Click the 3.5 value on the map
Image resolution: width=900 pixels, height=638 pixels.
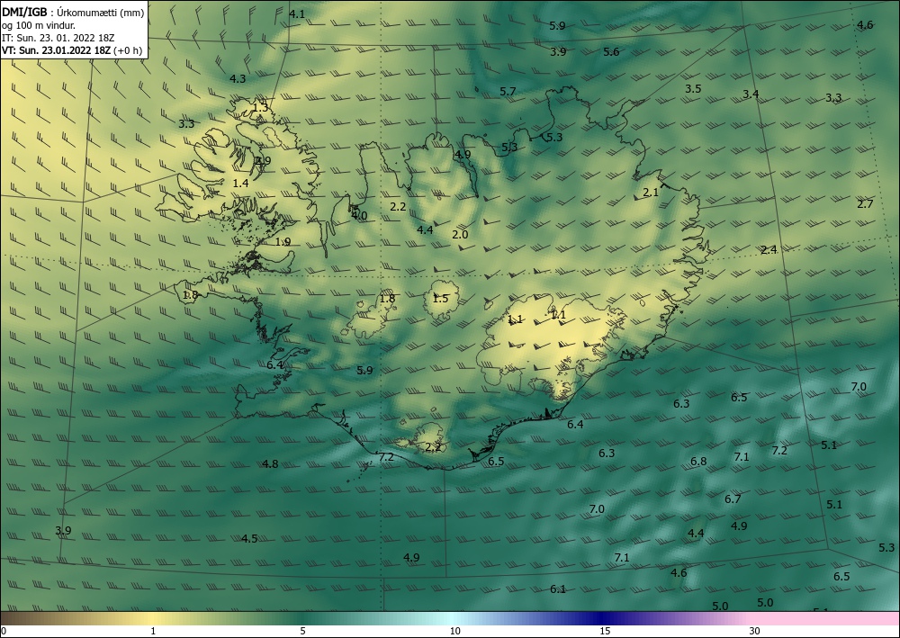693,89
